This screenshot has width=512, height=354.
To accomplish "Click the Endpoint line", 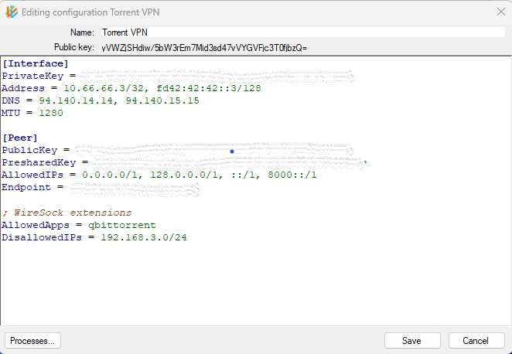I will [101, 188].
